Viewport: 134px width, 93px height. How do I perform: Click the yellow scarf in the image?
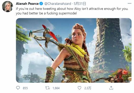[x=79, y=49]
